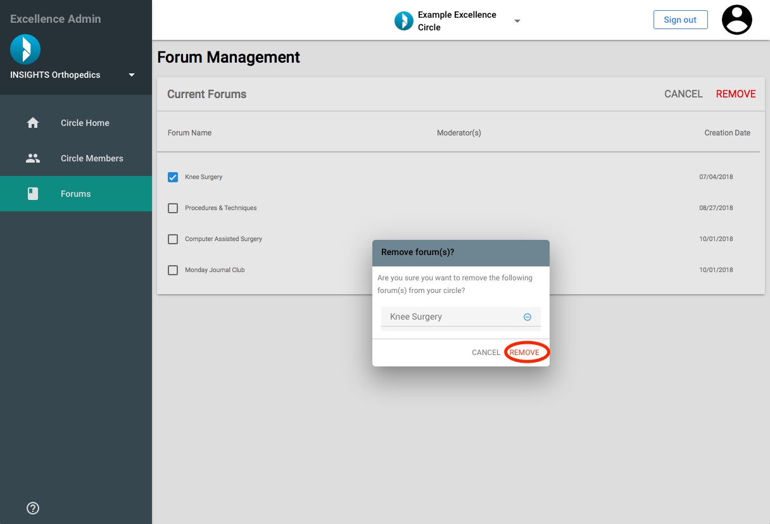This screenshot has height=524, width=770.
Task: Click the Knee Surgery forum name
Action: [x=204, y=177]
